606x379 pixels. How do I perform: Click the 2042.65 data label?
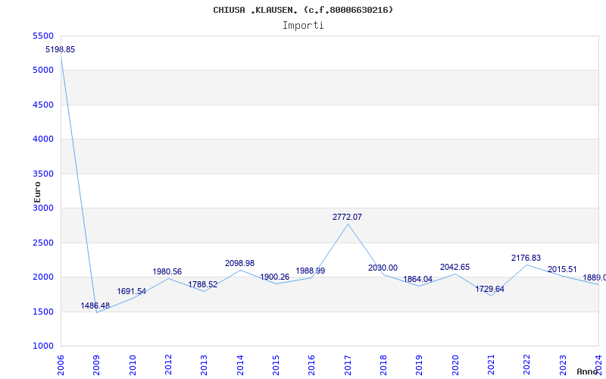click(455, 267)
